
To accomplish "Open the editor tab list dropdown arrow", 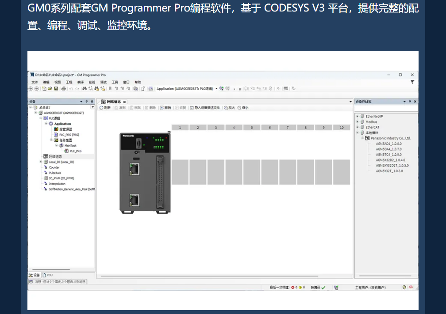I will [x=350, y=102].
